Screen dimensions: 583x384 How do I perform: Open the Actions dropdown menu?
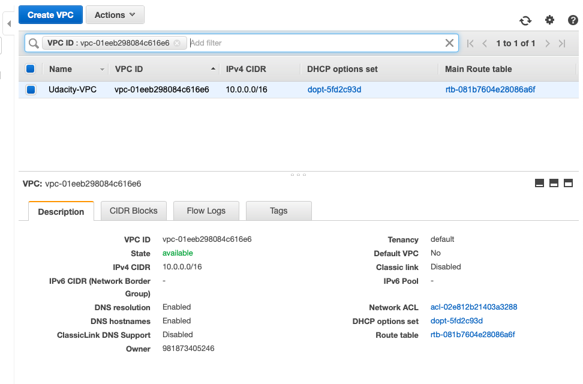[x=115, y=15]
